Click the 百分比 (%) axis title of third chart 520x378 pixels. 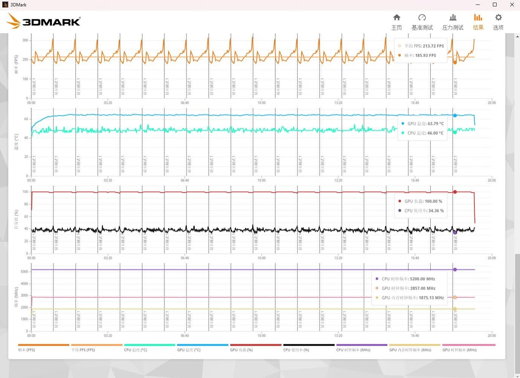click(16, 220)
